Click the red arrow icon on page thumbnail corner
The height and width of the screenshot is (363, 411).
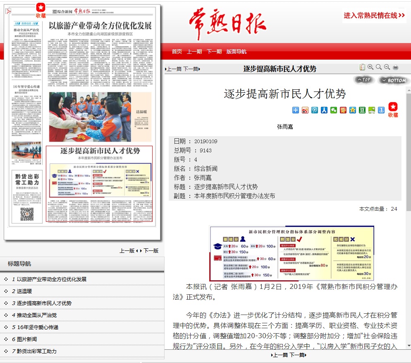tap(8, 11)
